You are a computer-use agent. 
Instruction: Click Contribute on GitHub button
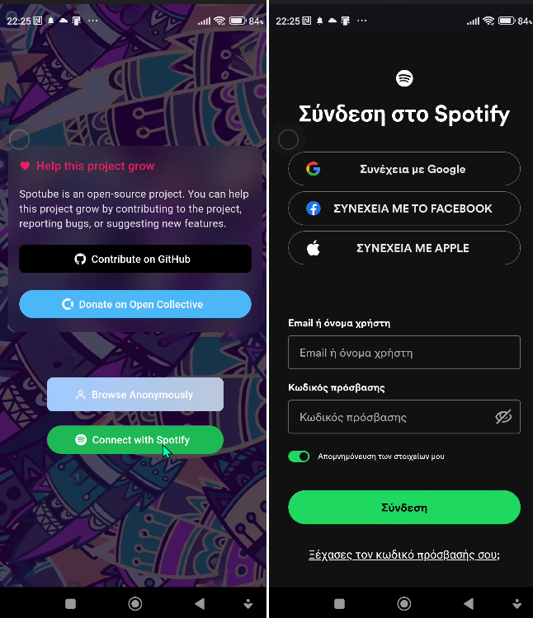[135, 259]
